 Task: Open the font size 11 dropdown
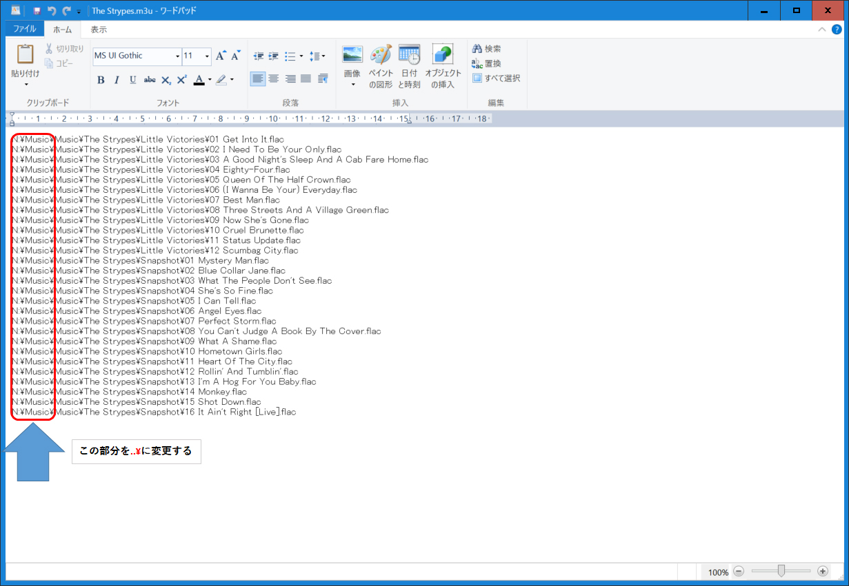click(208, 56)
